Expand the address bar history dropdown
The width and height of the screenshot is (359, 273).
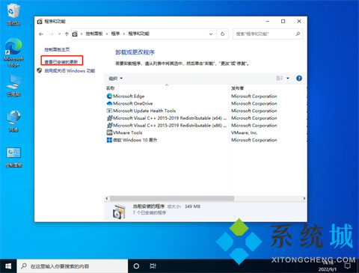[211, 34]
